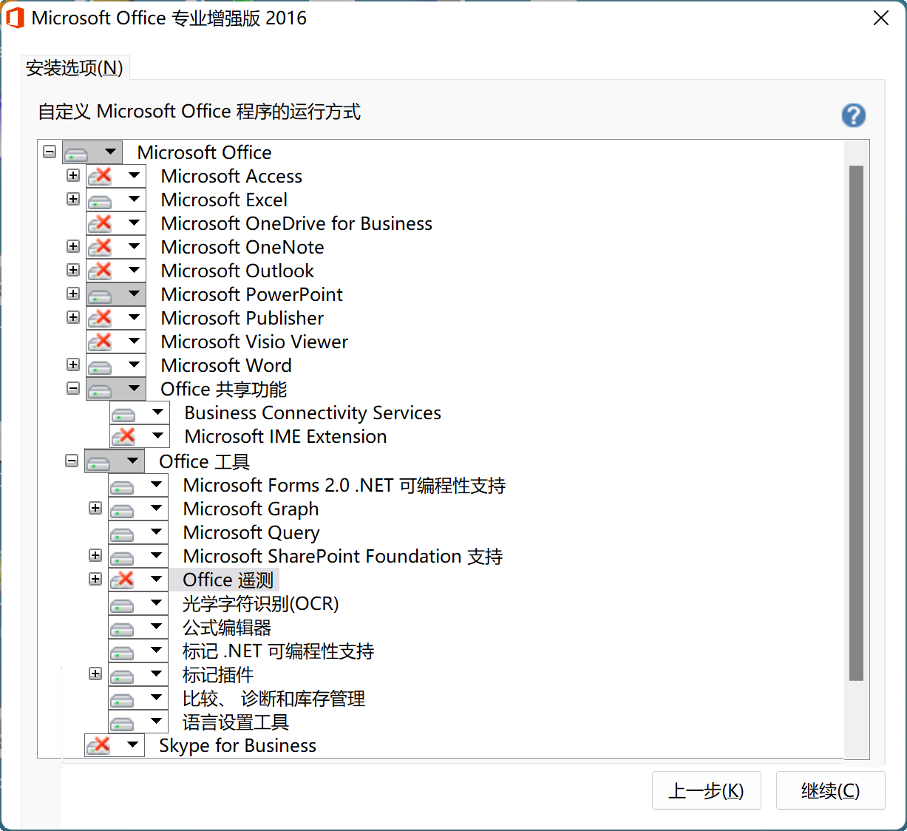Open dropdown arrow for Microsoft Publisher

134,318
